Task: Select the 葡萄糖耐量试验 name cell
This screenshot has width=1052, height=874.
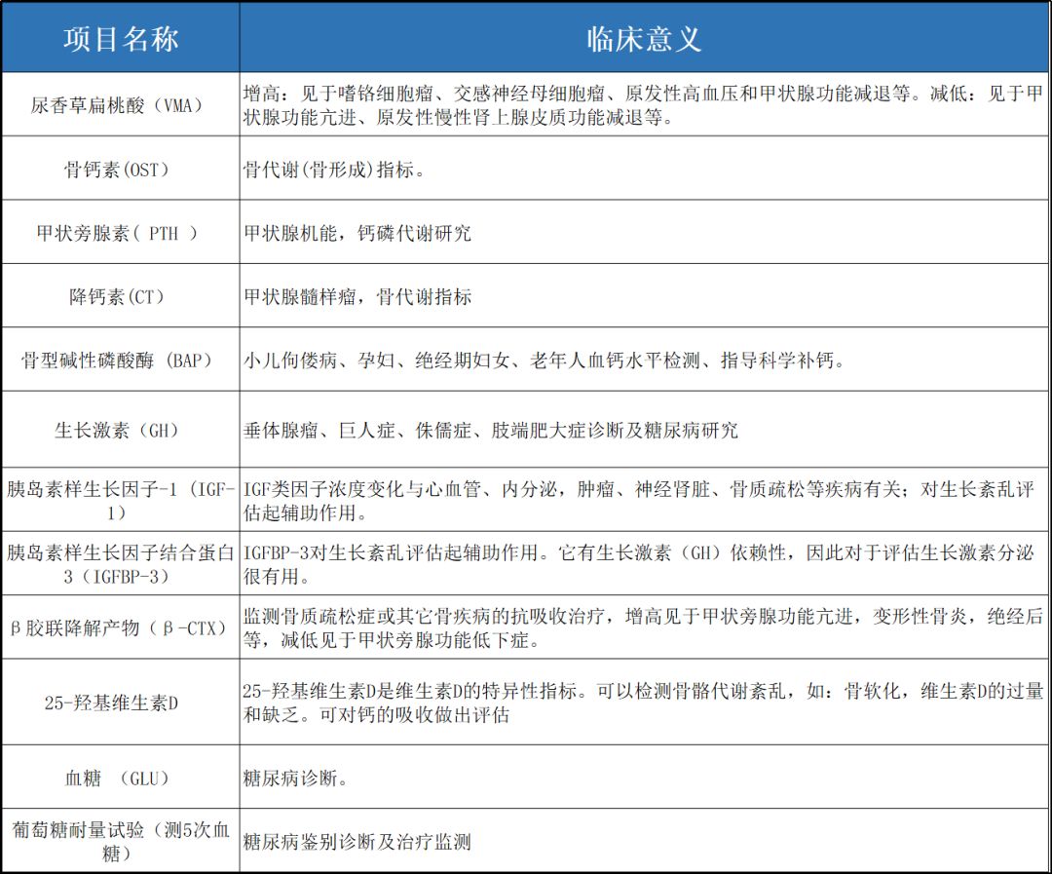Action: (121, 841)
